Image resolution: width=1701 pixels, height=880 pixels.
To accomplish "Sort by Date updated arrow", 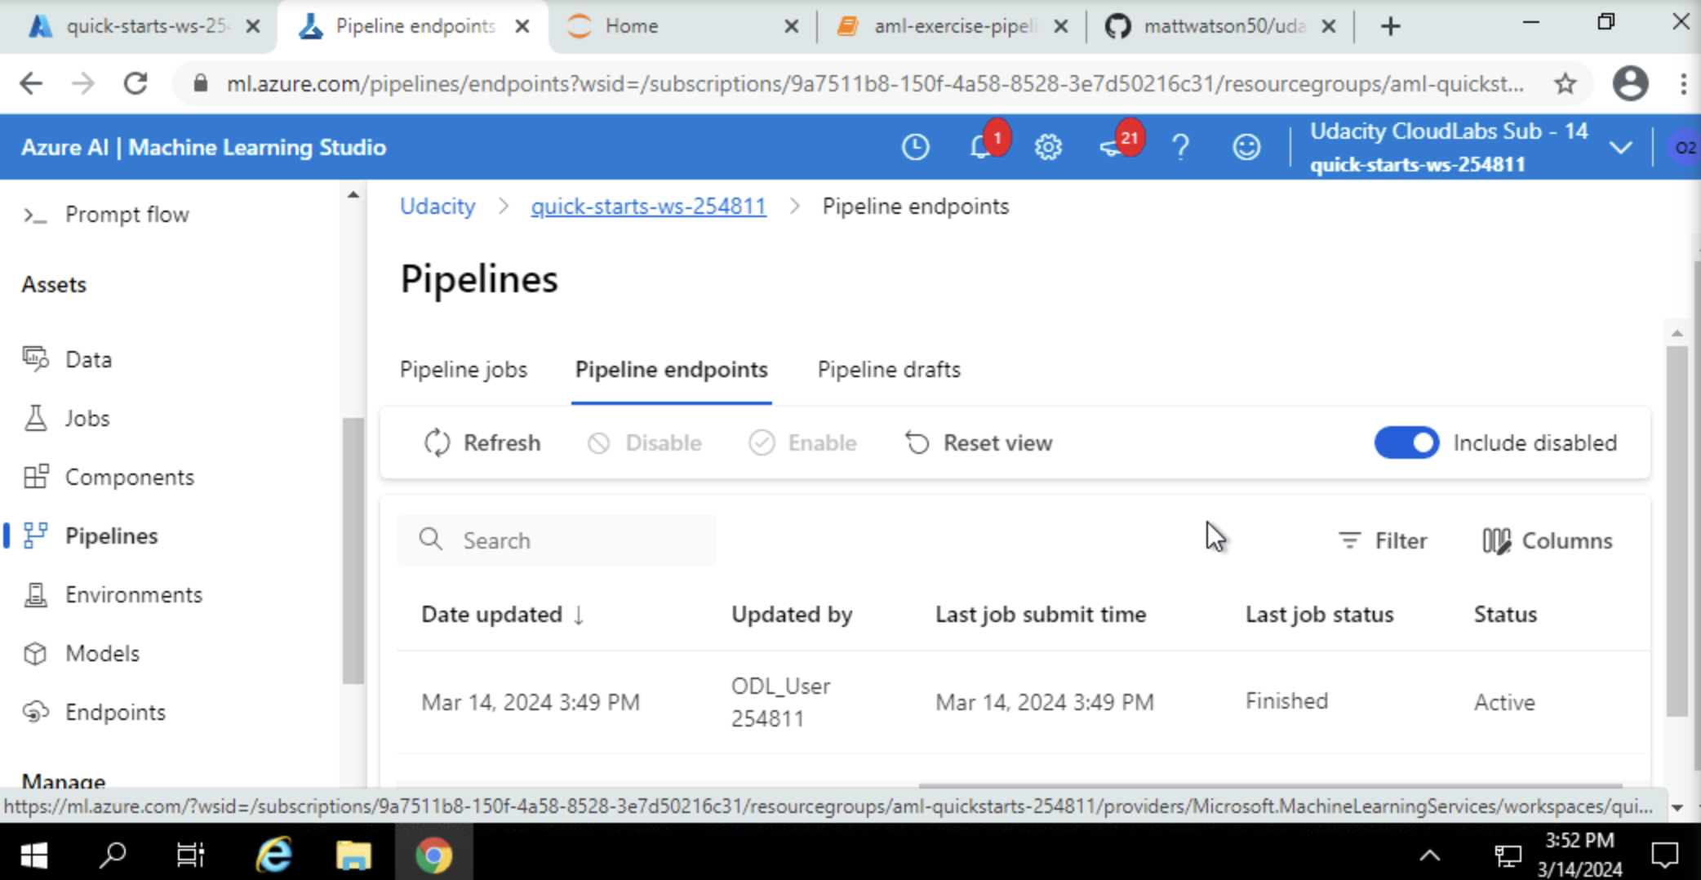I will click(x=579, y=615).
